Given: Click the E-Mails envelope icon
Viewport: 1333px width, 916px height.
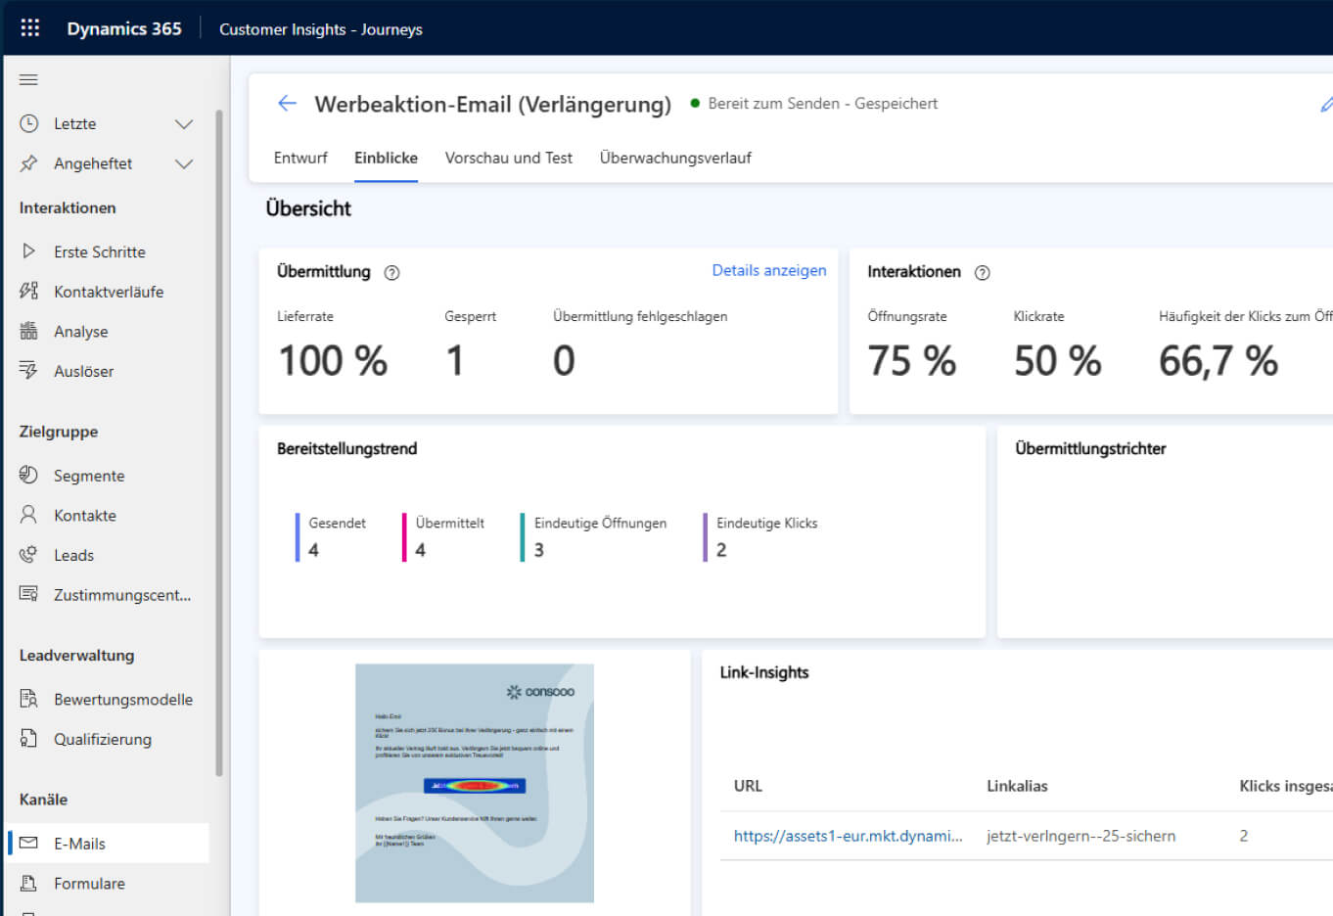Looking at the screenshot, I should pos(29,843).
